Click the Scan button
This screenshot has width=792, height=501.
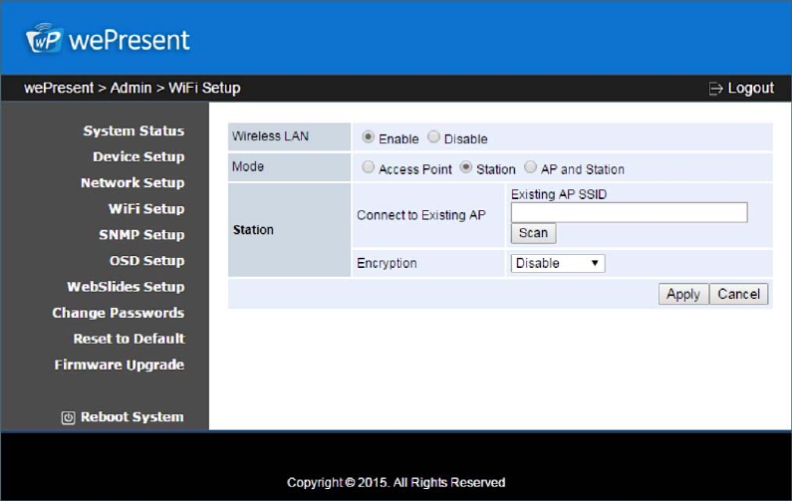pos(533,233)
